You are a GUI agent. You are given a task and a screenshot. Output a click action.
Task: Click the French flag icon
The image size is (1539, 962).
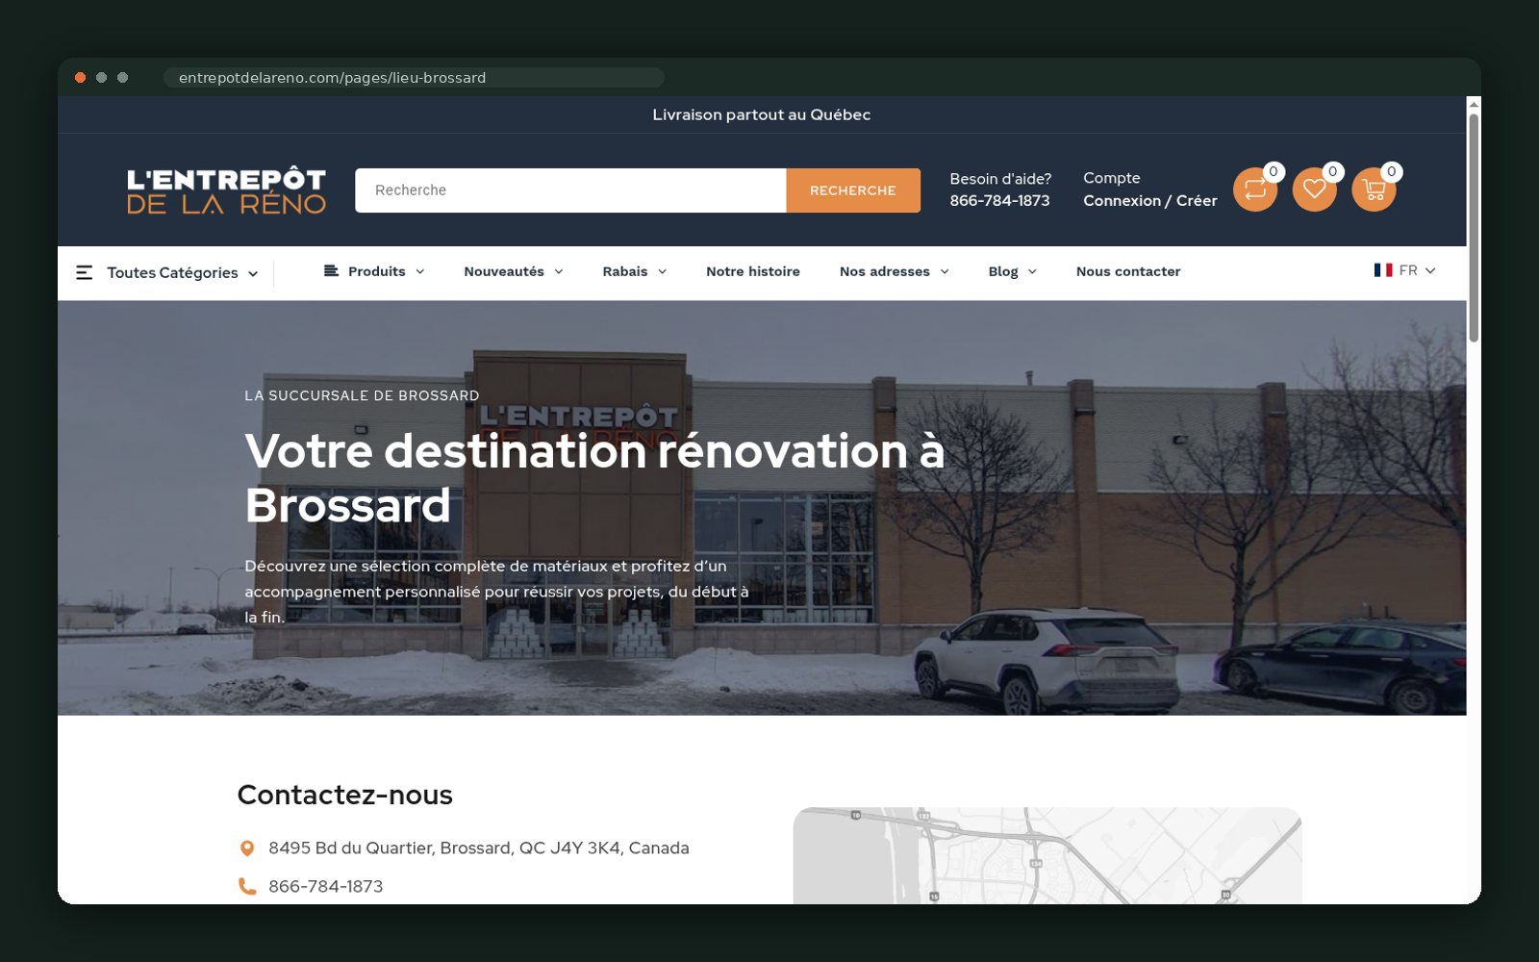pyautogui.click(x=1383, y=270)
